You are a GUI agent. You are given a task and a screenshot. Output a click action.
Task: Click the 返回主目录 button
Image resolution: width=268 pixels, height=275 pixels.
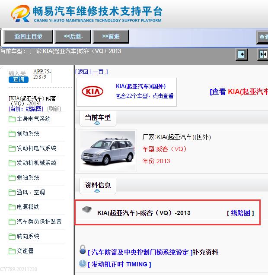[x=28, y=36]
